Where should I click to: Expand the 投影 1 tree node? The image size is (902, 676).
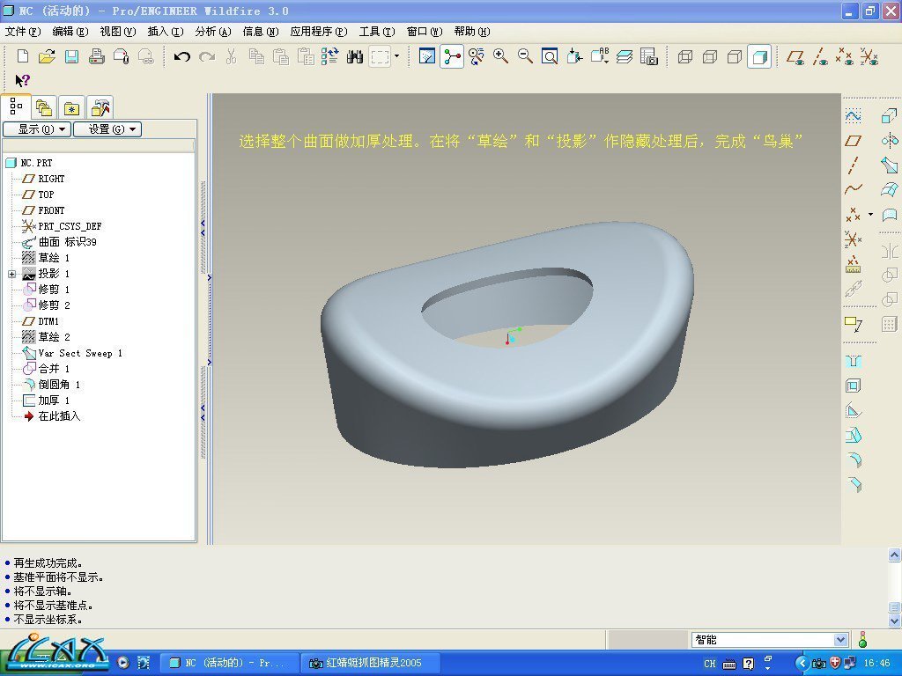click(x=12, y=274)
